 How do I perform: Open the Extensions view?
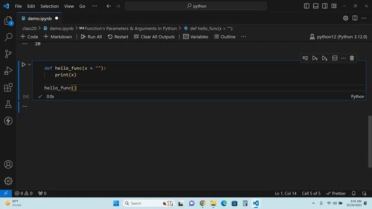pos(8,88)
